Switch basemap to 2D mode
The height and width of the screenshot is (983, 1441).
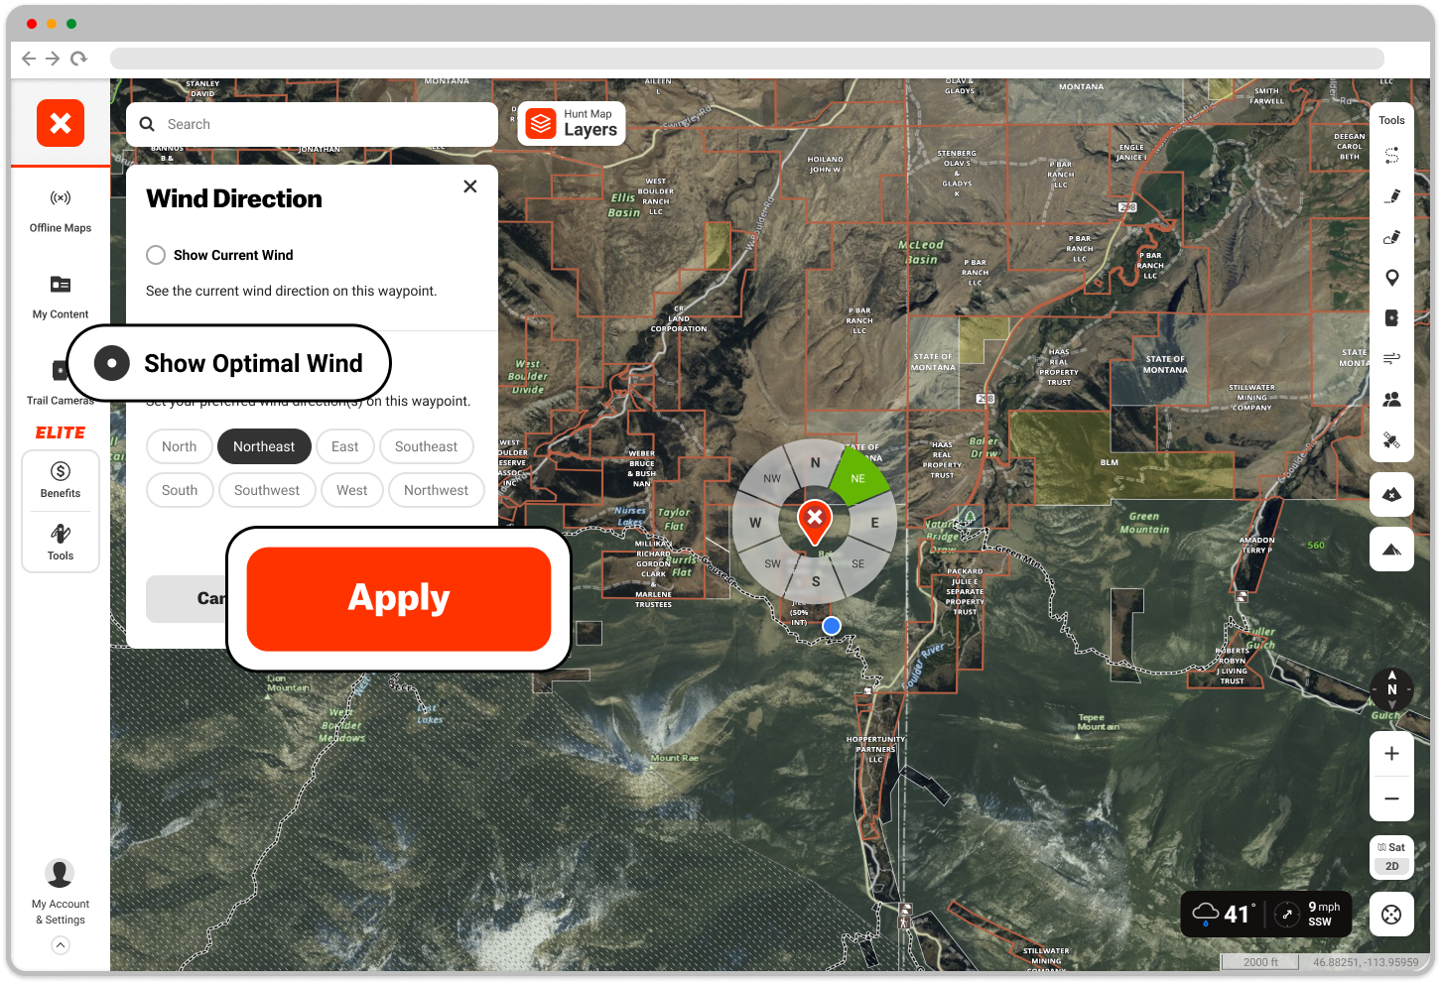click(1391, 865)
